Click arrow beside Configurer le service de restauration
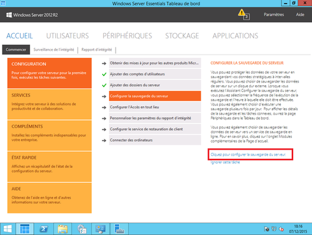 104,130
